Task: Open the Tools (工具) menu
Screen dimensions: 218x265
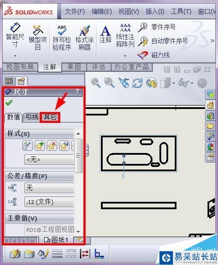Action: pos(181,12)
